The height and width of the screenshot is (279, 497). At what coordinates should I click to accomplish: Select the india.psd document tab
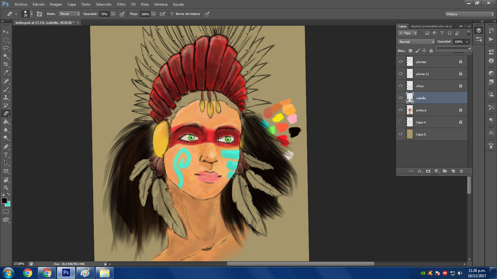click(45, 23)
